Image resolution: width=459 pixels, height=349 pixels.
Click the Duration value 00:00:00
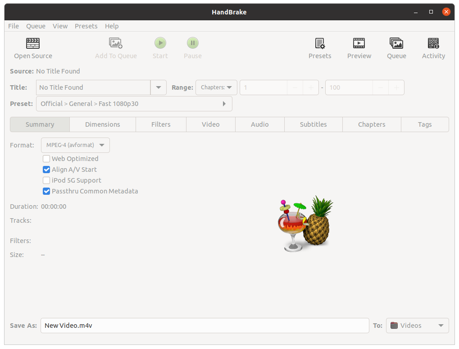tap(54, 207)
